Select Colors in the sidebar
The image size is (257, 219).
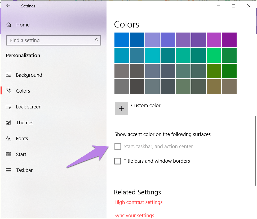(x=23, y=91)
